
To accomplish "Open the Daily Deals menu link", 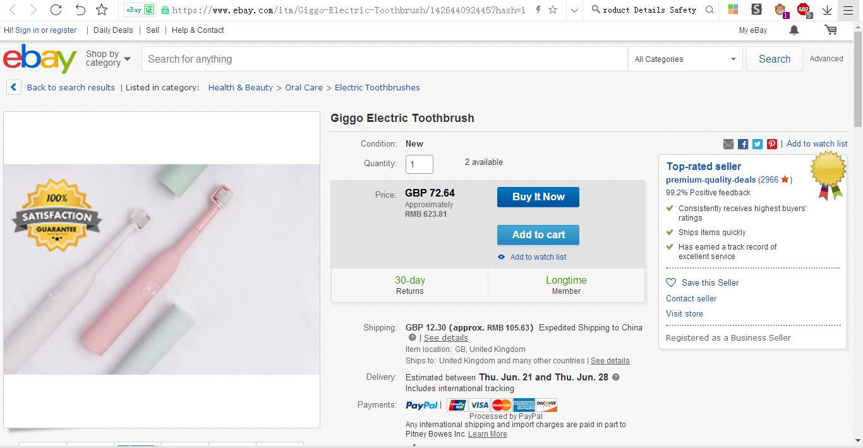I will [113, 30].
